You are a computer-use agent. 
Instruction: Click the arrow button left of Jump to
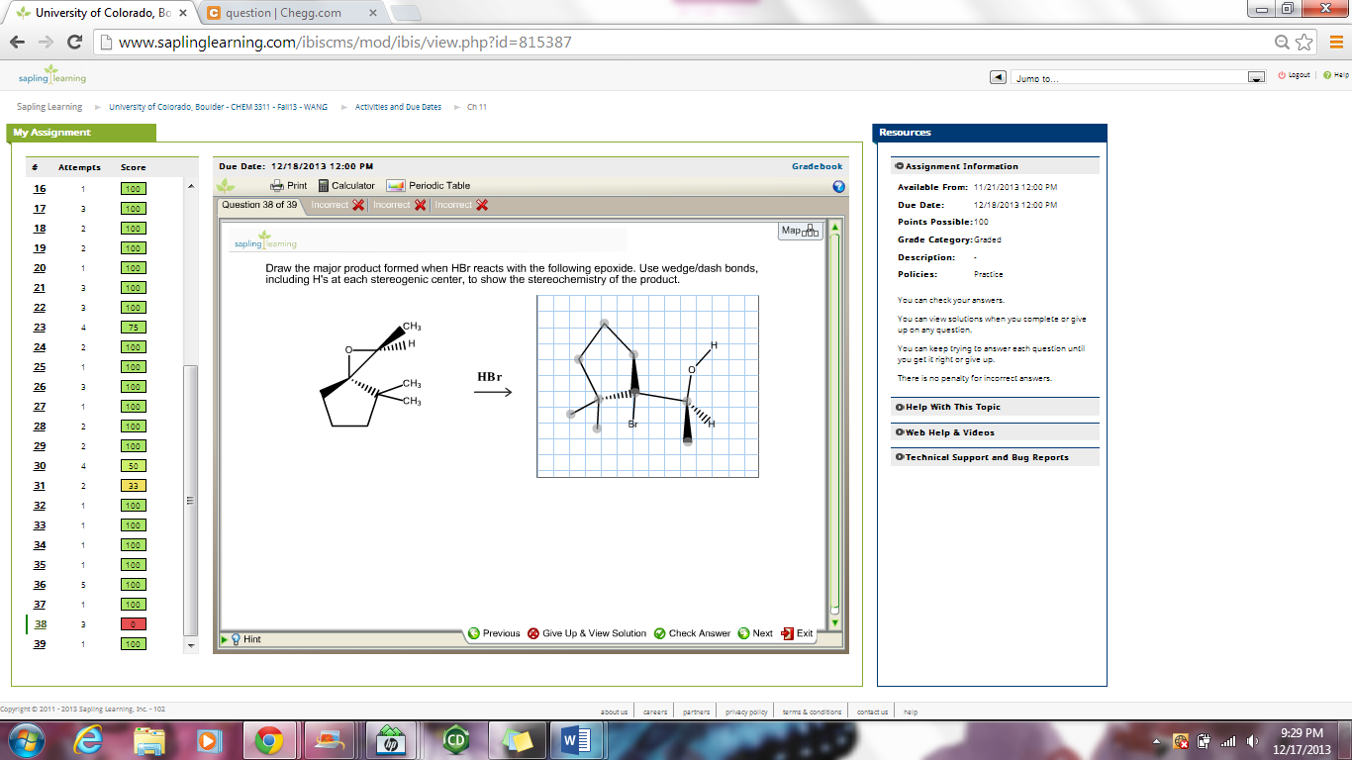(998, 77)
